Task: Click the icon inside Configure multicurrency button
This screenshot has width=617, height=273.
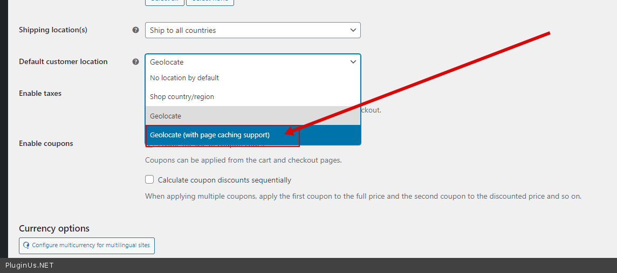Action: pyautogui.click(x=26, y=246)
